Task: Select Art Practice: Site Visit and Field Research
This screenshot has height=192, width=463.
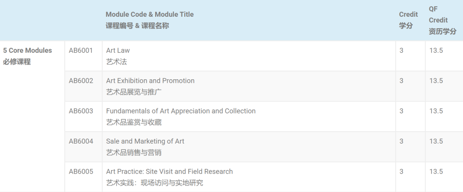Action: coord(169,171)
